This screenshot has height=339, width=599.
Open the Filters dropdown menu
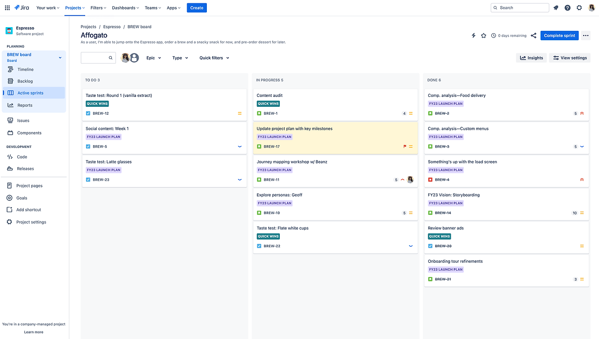pos(98,7)
